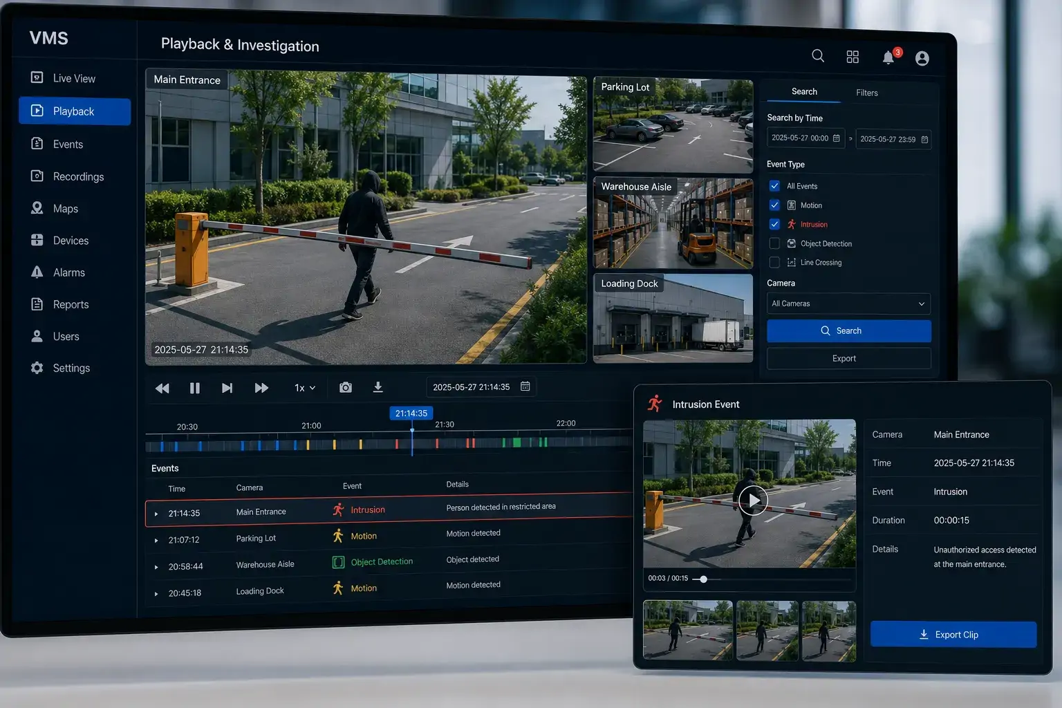Switch to the Filters tab
Screen dimensions: 1062x708
pos(867,93)
